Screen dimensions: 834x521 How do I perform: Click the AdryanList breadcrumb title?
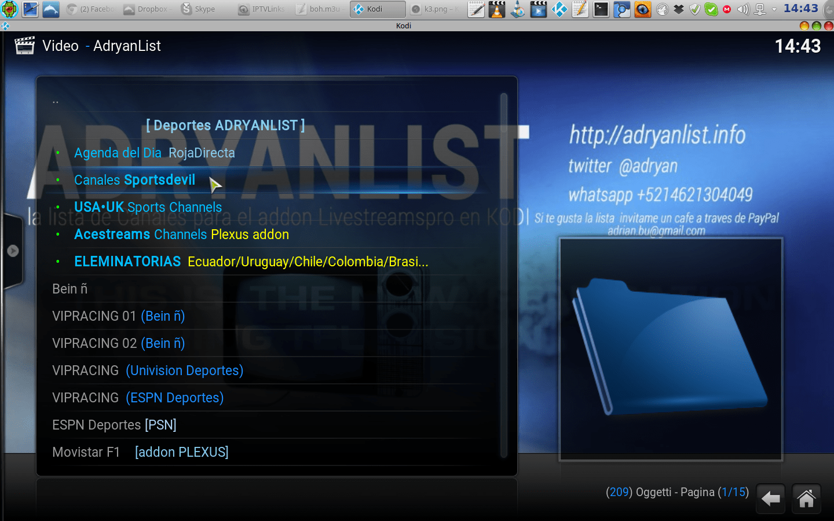[x=127, y=46]
